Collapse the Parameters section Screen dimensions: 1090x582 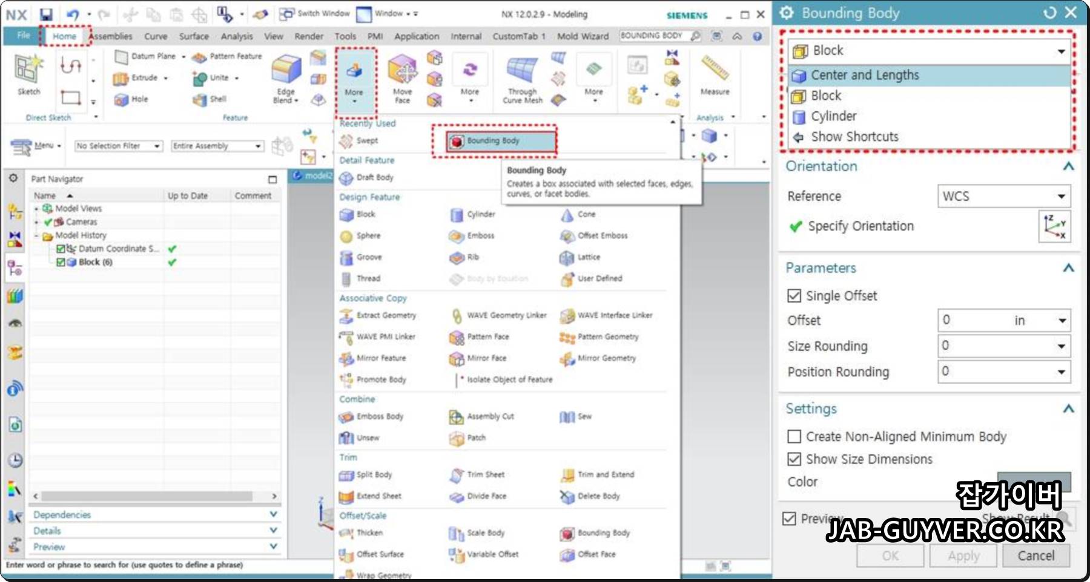click(x=1068, y=268)
